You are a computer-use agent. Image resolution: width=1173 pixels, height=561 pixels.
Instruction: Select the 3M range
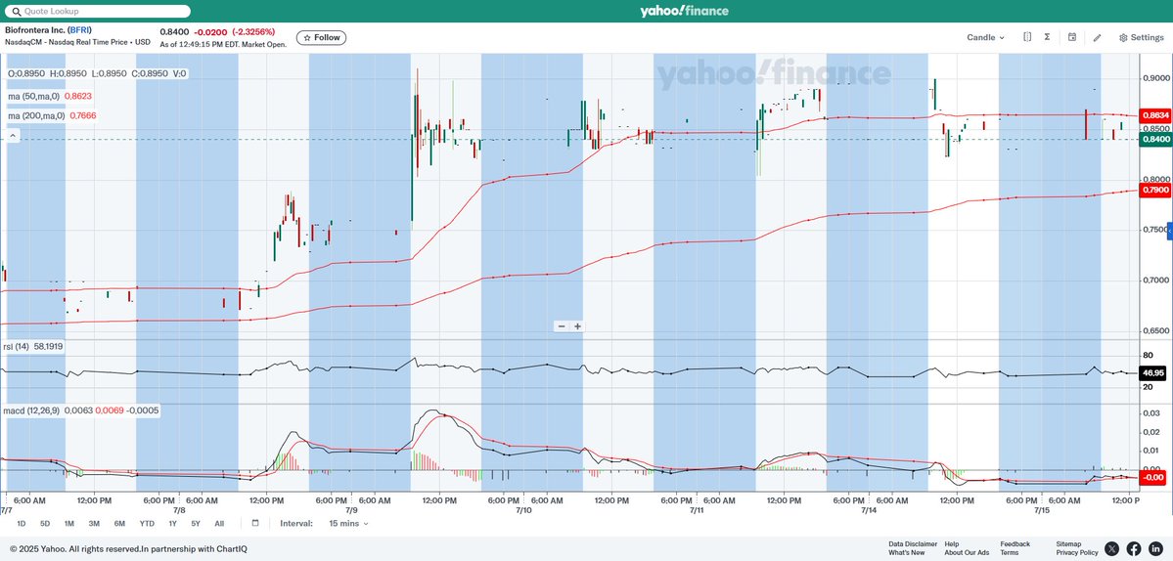click(x=94, y=524)
